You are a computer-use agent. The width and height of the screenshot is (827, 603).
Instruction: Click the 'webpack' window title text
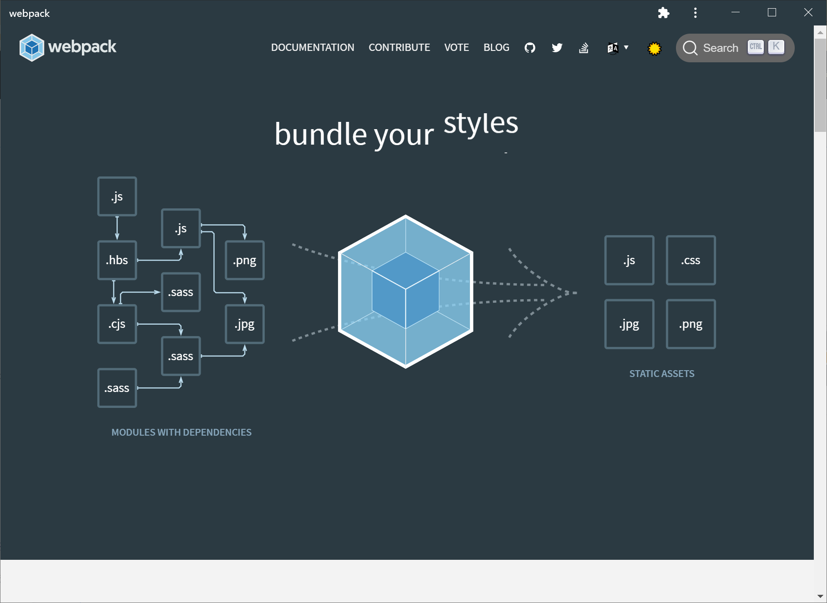click(30, 13)
